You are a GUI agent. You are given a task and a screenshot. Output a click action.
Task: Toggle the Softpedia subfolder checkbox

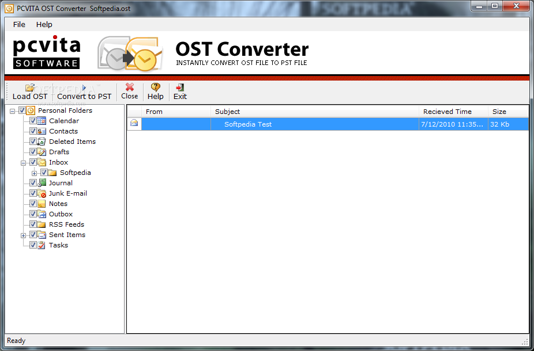(x=44, y=173)
